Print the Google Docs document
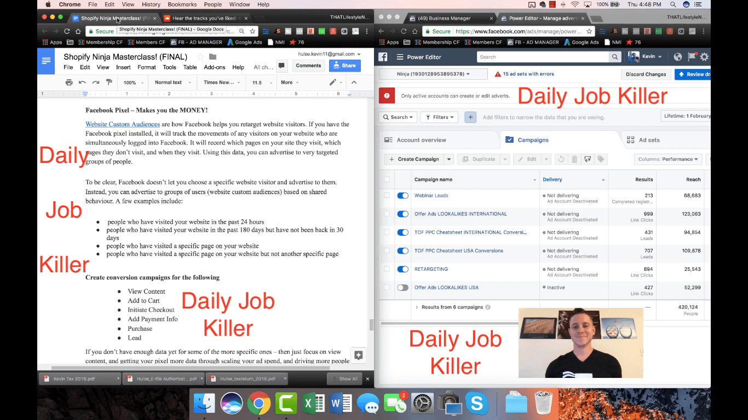Viewport: 748px width, 420px height. pos(69,83)
